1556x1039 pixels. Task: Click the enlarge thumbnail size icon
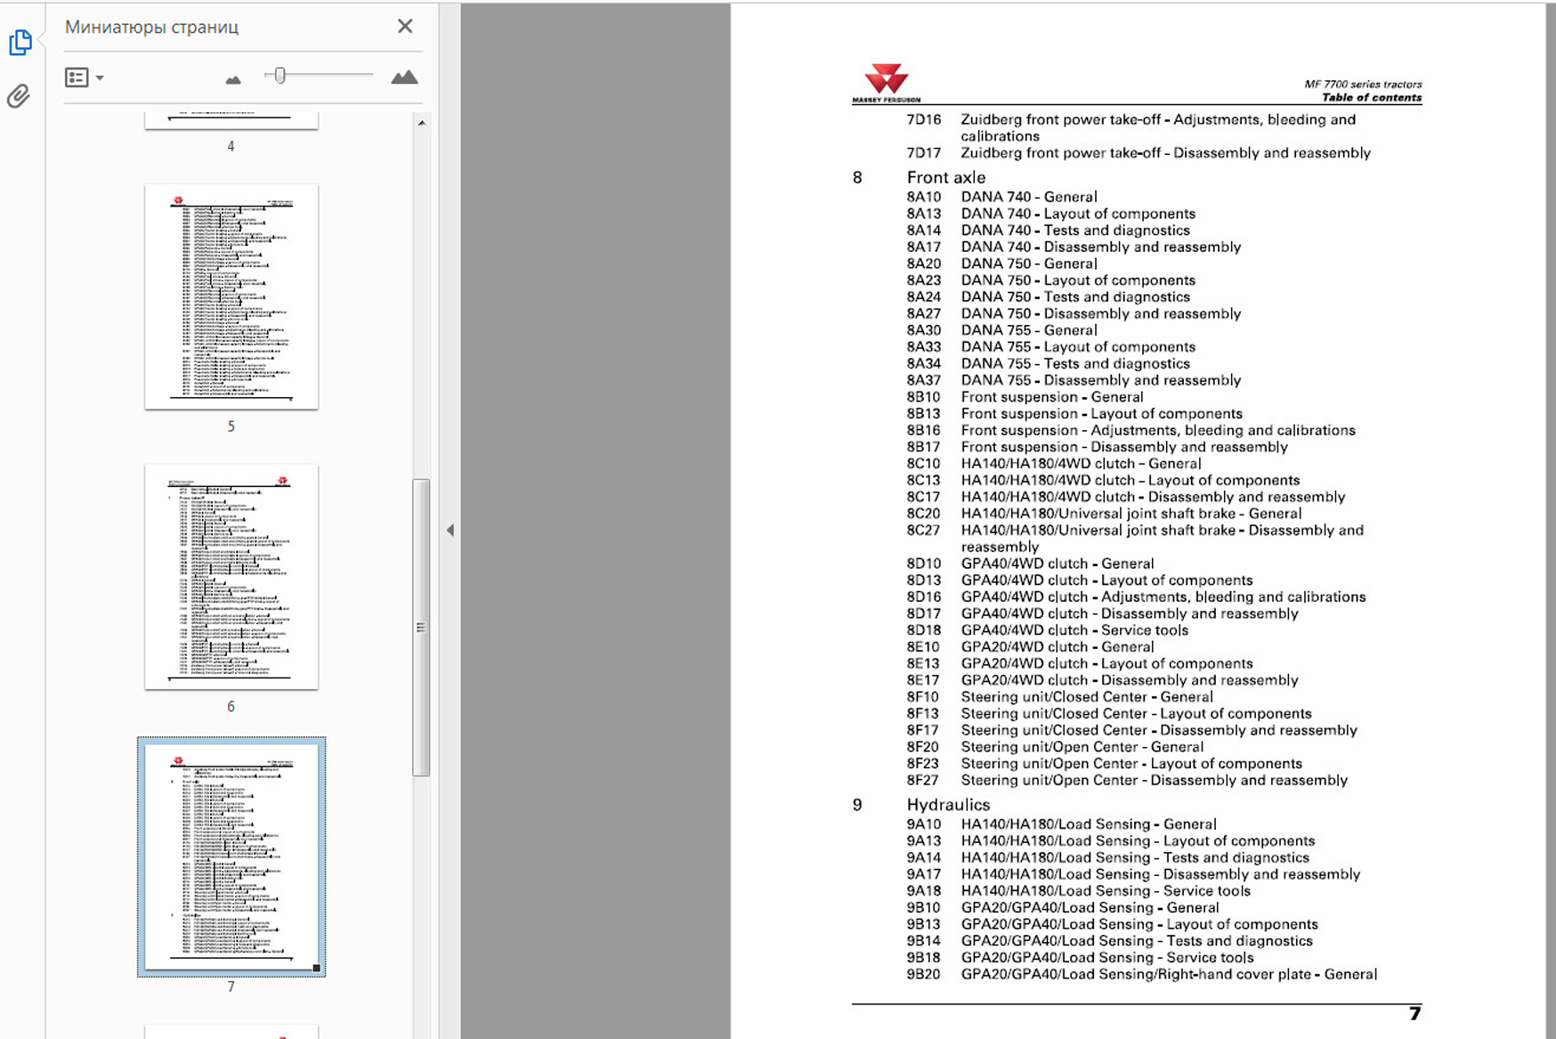click(x=404, y=77)
